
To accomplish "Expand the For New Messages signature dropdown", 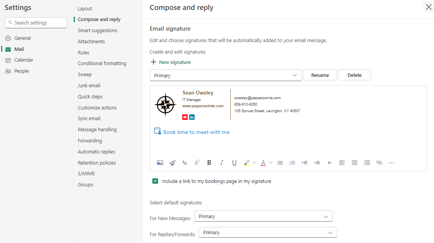I will click(x=263, y=216).
